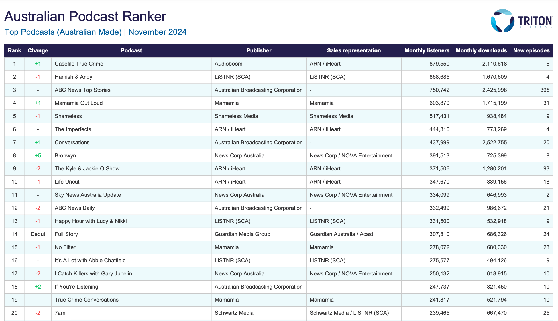Screen dimensions: 558x321
Task: Click the +5 change value for Bronwyn
Action: coord(38,155)
